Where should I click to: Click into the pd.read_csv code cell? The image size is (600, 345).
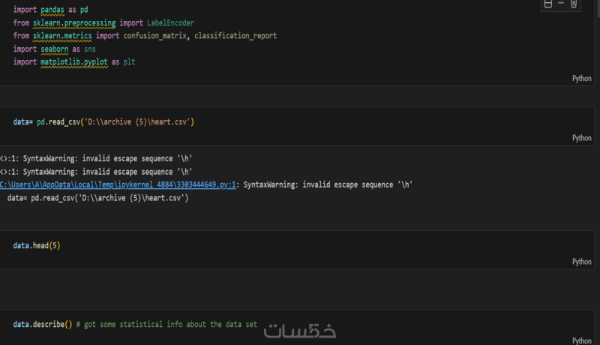pyautogui.click(x=103, y=121)
